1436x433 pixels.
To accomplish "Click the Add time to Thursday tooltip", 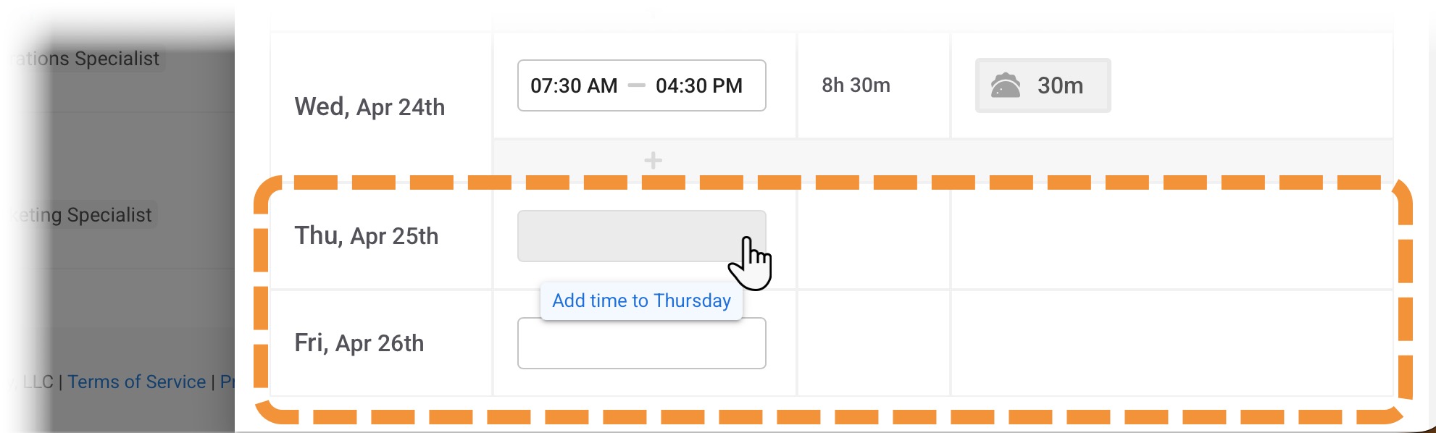I will (x=641, y=300).
